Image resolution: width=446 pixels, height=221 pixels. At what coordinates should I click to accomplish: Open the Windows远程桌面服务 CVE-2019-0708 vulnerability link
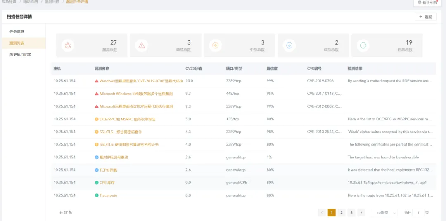pyautogui.click(x=141, y=81)
